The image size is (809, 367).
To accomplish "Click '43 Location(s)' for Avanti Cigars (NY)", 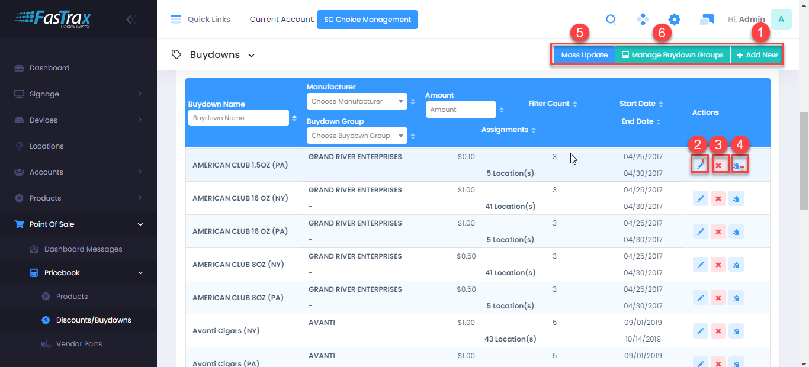I will [x=511, y=339].
